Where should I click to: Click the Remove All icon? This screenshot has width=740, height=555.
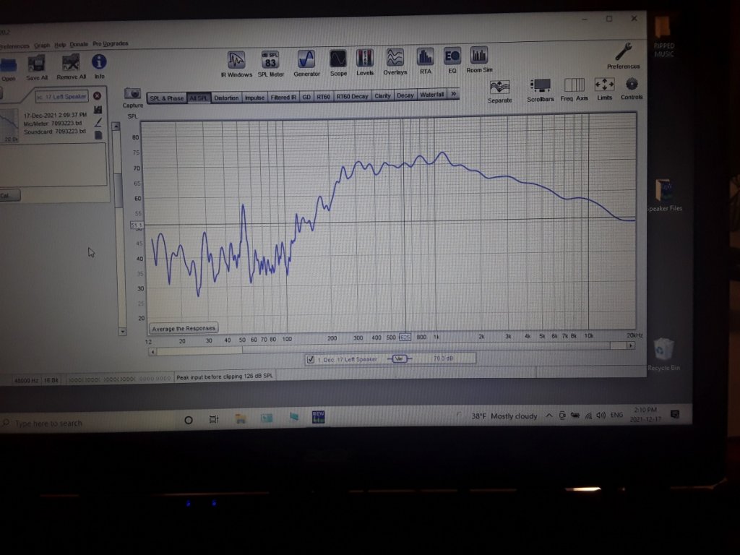point(71,64)
